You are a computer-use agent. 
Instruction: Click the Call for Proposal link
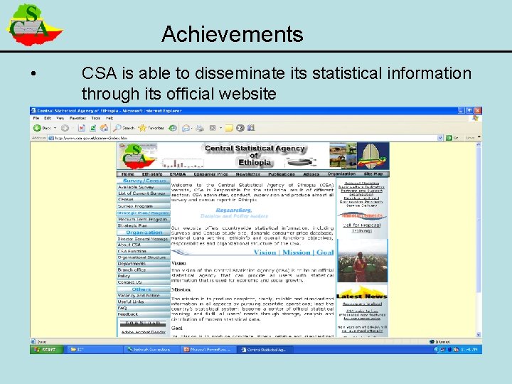click(362, 225)
